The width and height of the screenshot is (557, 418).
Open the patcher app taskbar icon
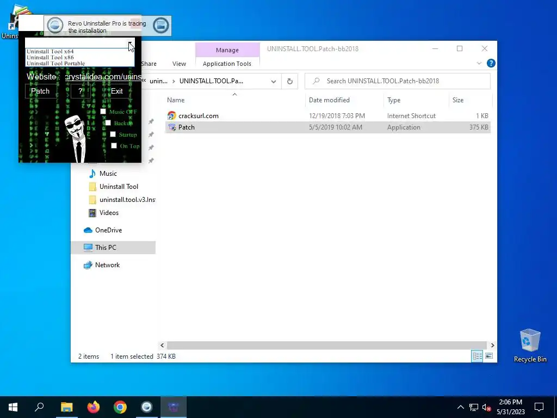(x=174, y=407)
